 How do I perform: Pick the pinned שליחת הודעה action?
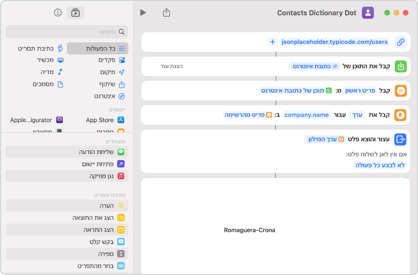[67, 152]
